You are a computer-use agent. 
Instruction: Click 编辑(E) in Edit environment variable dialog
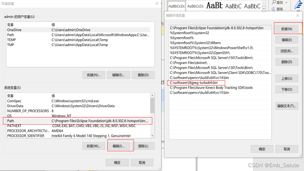(286, 40)
